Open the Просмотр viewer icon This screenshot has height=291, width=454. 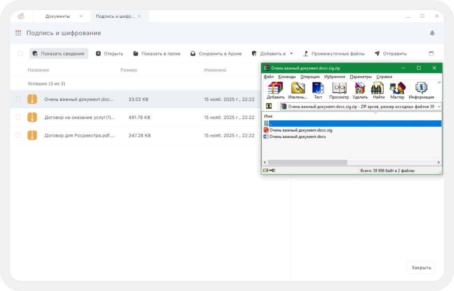[x=339, y=88]
